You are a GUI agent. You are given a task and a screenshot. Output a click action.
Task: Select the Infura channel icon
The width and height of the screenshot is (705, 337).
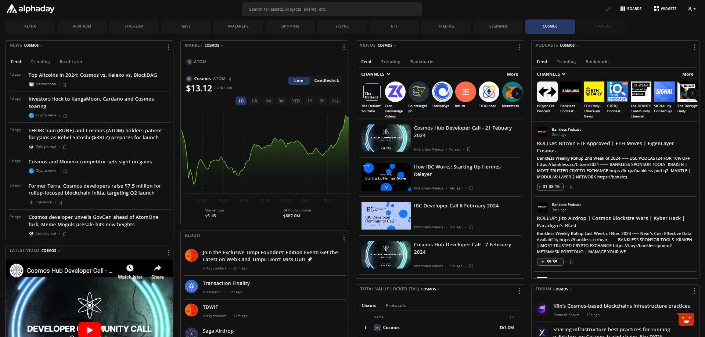click(x=465, y=92)
